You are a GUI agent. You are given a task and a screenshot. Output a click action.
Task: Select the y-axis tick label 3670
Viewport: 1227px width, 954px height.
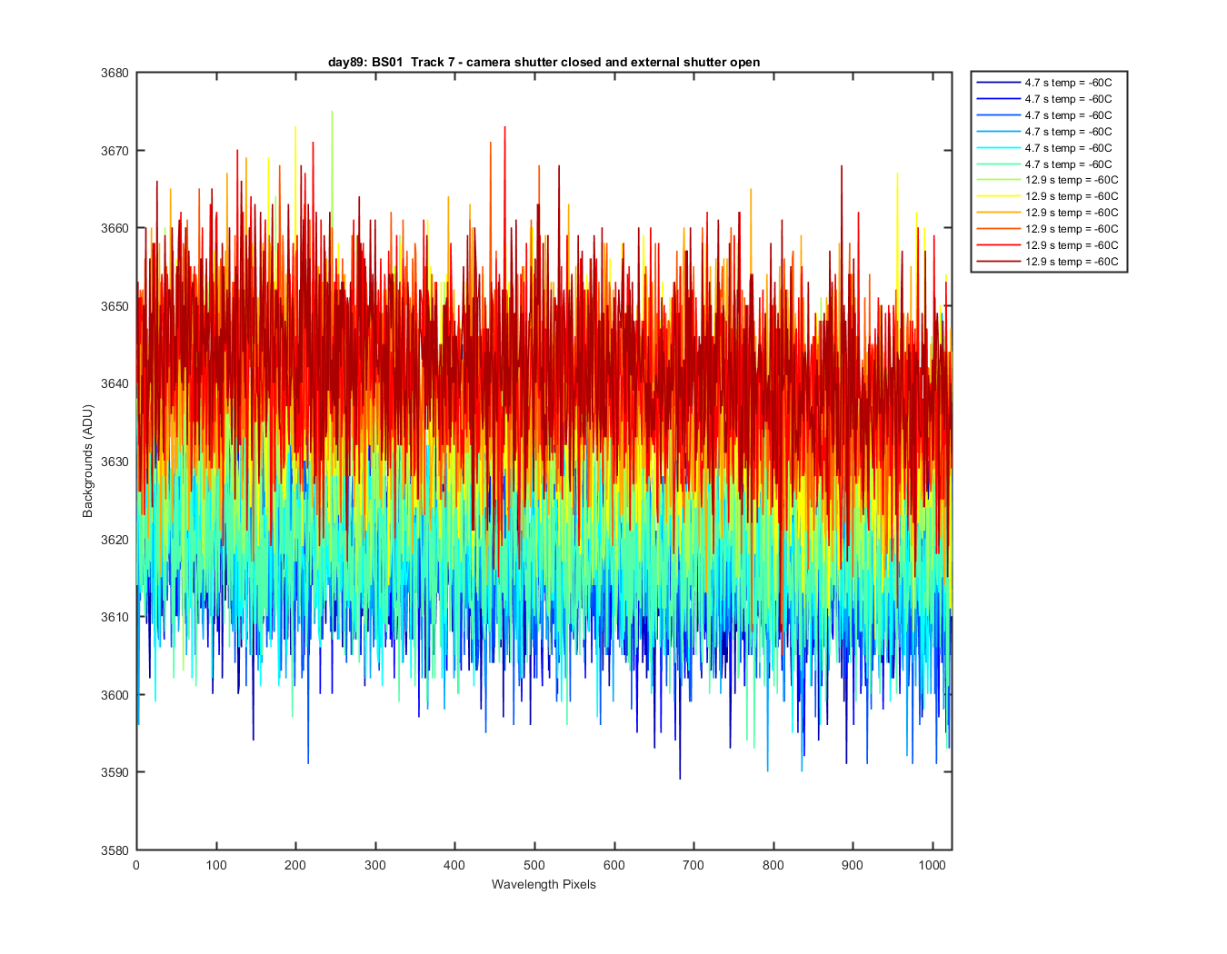click(x=116, y=151)
